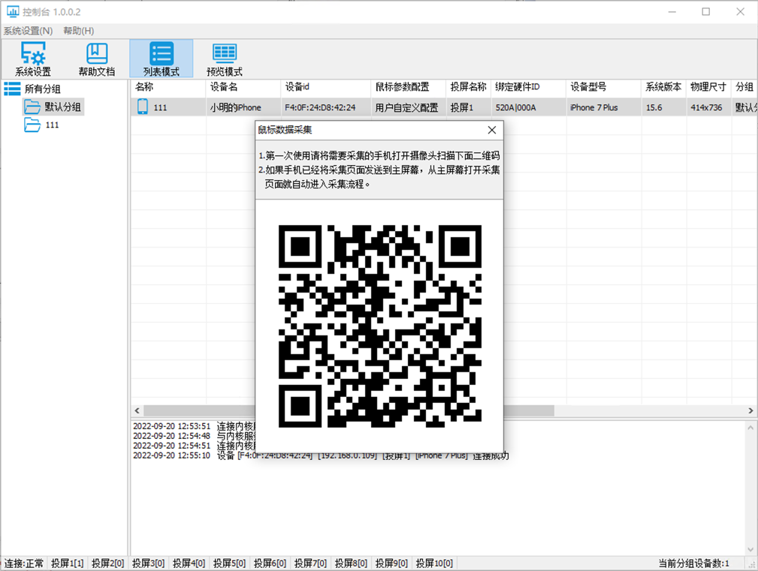This screenshot has width=758, height=571.
Task: Click the 2022-09-20 12:54:48 log entry
Action: [193, 436]
